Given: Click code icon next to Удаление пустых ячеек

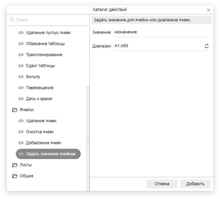Looking at the screenshot, I should click(21, 33).
